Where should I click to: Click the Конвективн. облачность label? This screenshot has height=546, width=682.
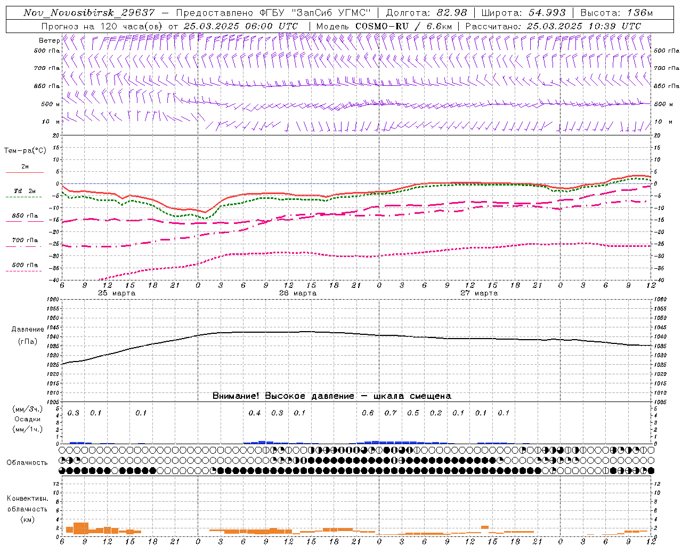(x=27, y=504)
